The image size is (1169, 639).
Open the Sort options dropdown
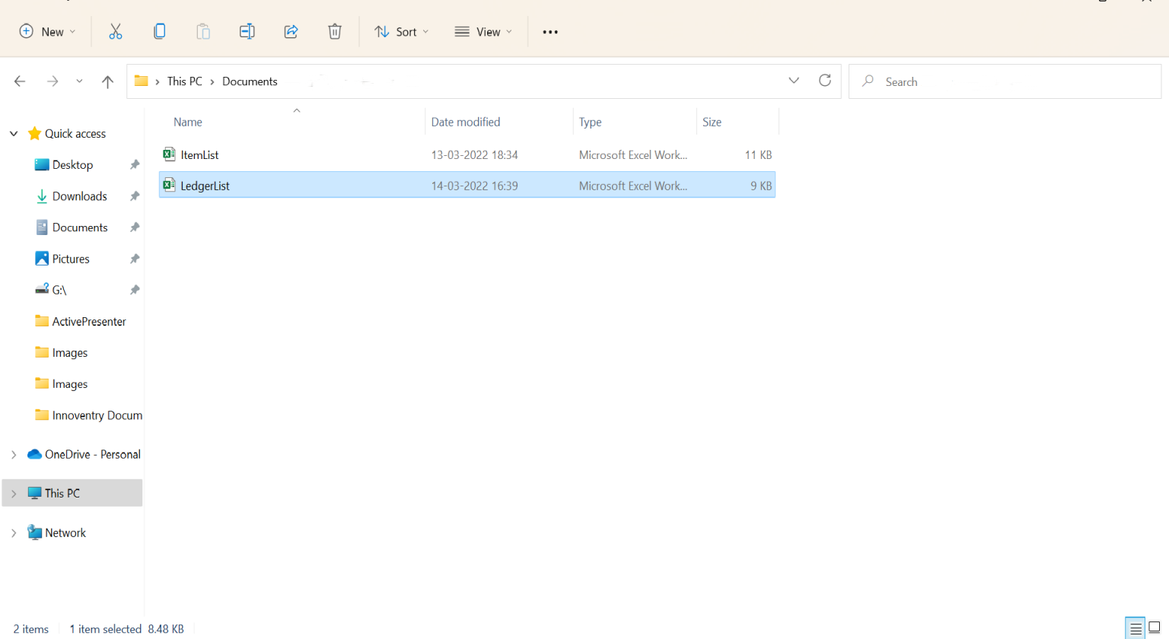pyautogui.click(x=402, y=31)
